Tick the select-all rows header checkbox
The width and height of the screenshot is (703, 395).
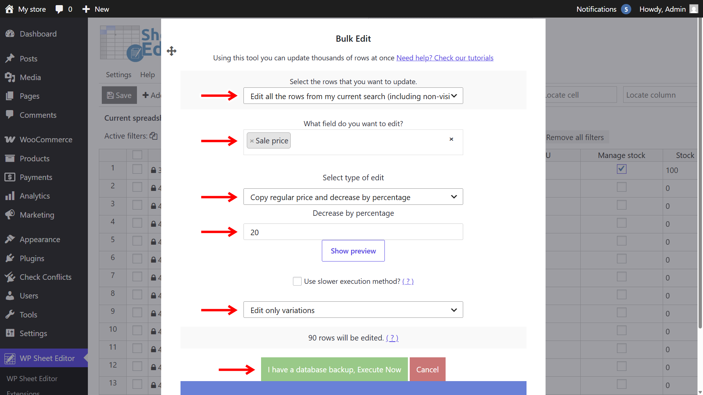coord(137,155)
